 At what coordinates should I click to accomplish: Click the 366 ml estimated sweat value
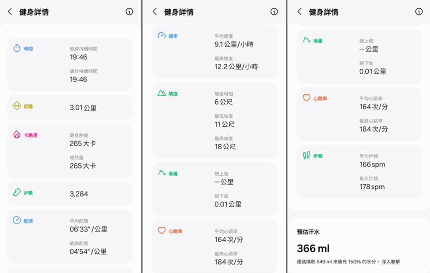(313, 249)
